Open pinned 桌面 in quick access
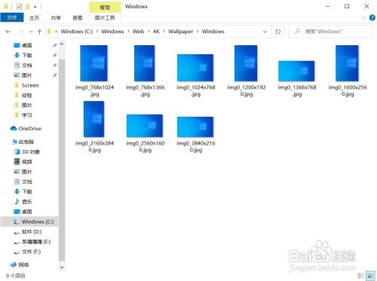377x281 pixels. click(x=27, y=45)
